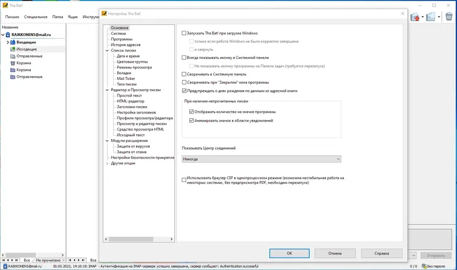Open dropdown arrow beside move-to-folder icon

[x=423, y=17]
